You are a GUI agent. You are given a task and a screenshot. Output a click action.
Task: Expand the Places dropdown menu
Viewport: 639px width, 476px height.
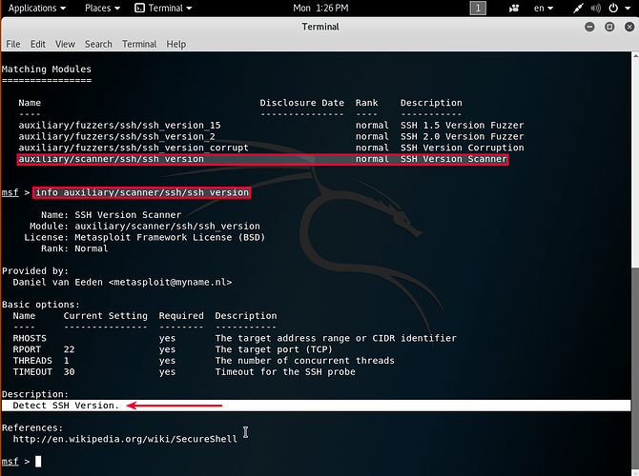pos(101,8)
